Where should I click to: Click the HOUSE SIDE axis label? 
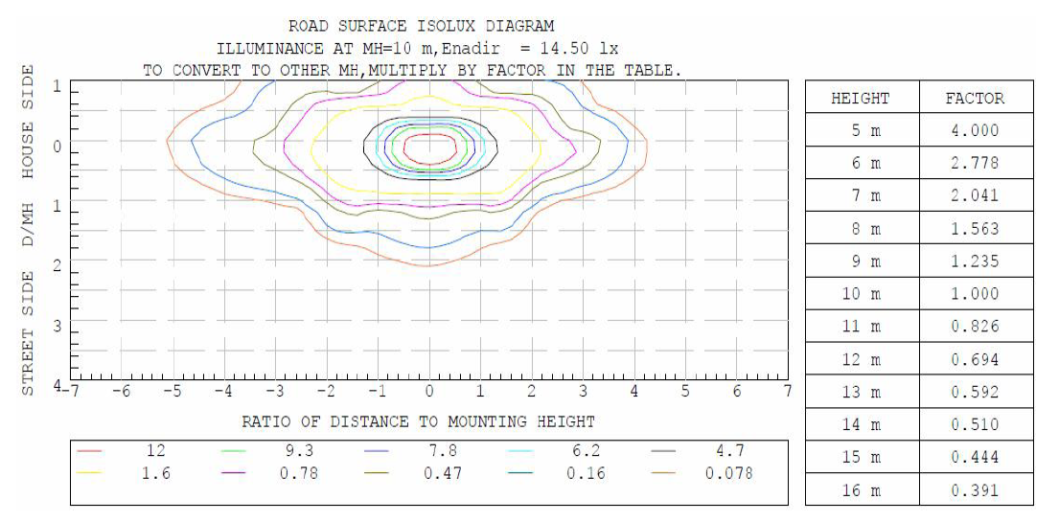tap(28, 122)
